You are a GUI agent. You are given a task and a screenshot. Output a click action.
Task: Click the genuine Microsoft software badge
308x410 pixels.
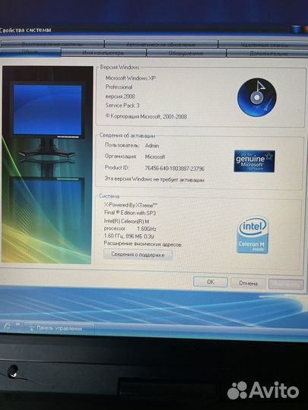(x=254, y=161)
